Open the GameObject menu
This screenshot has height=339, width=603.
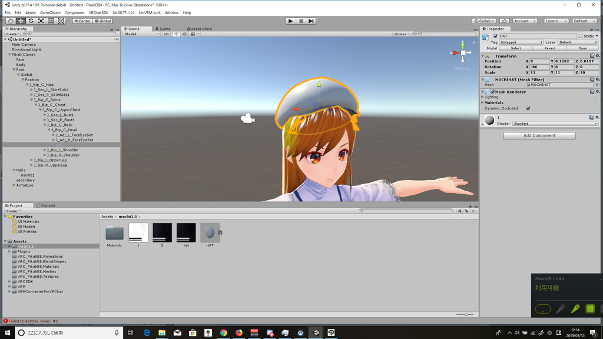(x=51, y=13)
